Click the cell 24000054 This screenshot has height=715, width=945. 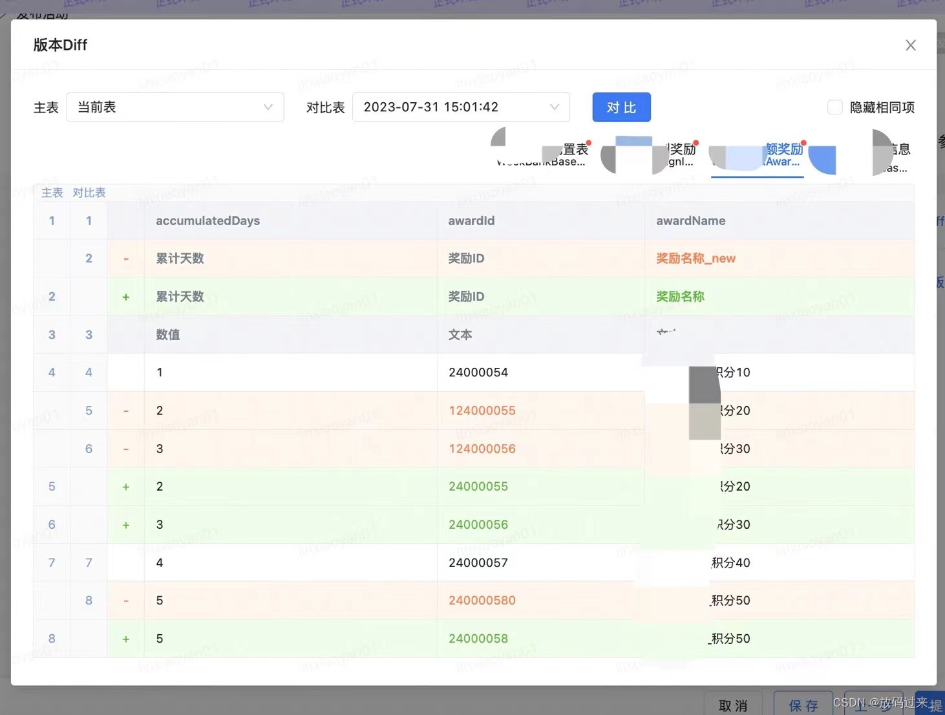tap(478, 372)
